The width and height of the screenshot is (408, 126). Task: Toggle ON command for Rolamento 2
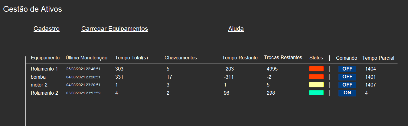tap(347, 93)
